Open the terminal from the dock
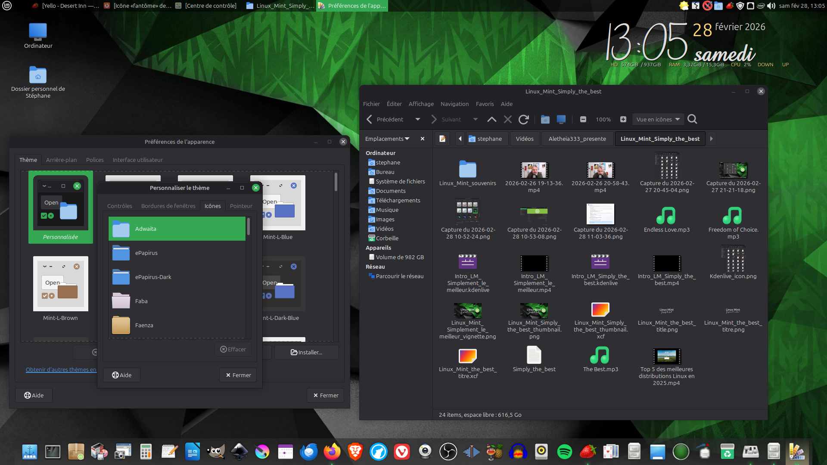 tap(53, 452)
